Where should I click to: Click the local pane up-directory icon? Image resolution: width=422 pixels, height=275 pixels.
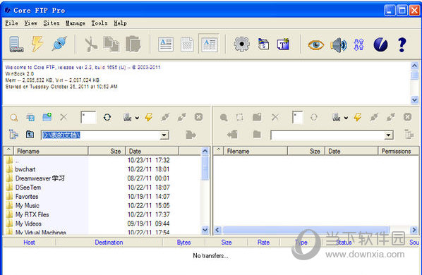(x=30, y=134)
